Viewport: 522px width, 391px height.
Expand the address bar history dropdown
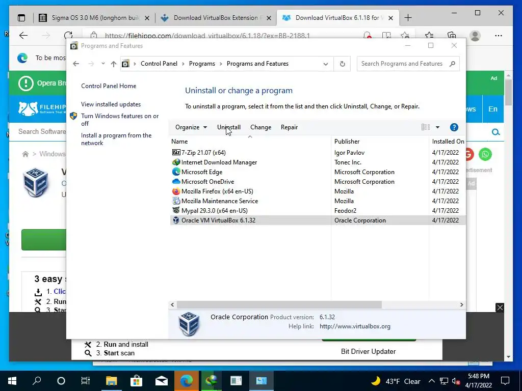point(326,64)
